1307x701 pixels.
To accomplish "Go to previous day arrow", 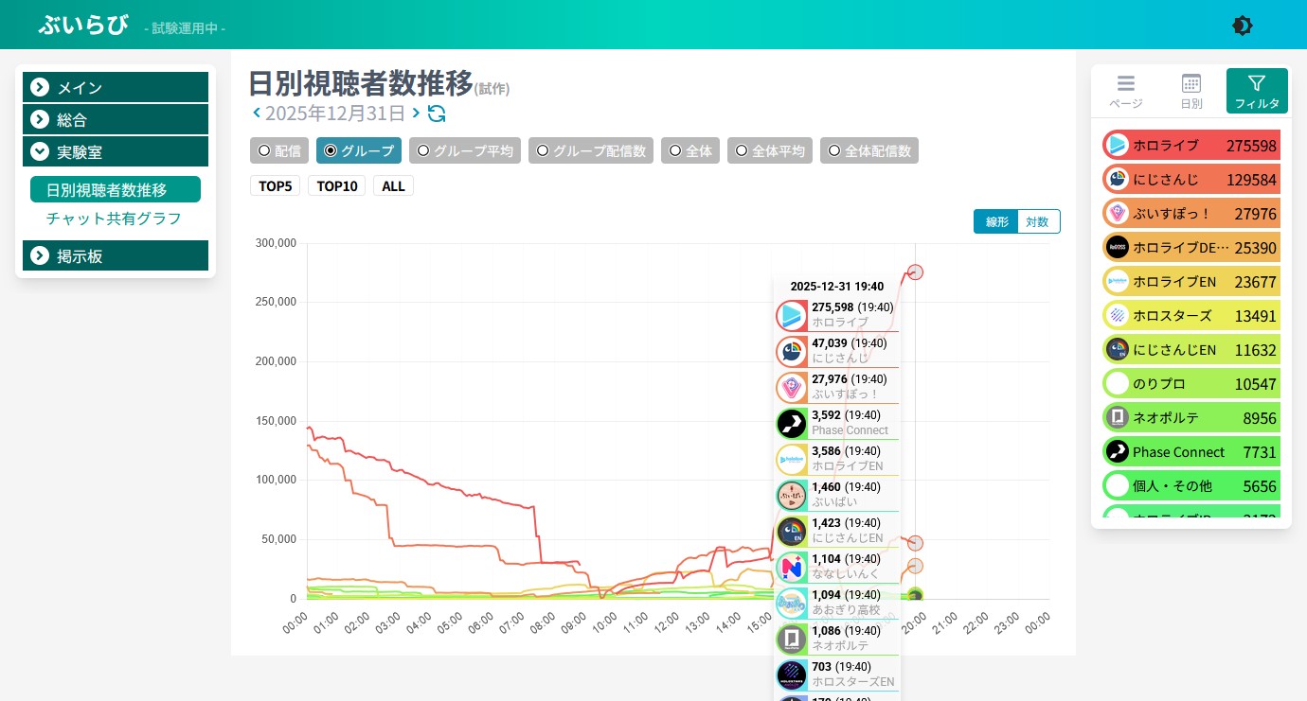I will pyautogui.click(x=256, y=114).
